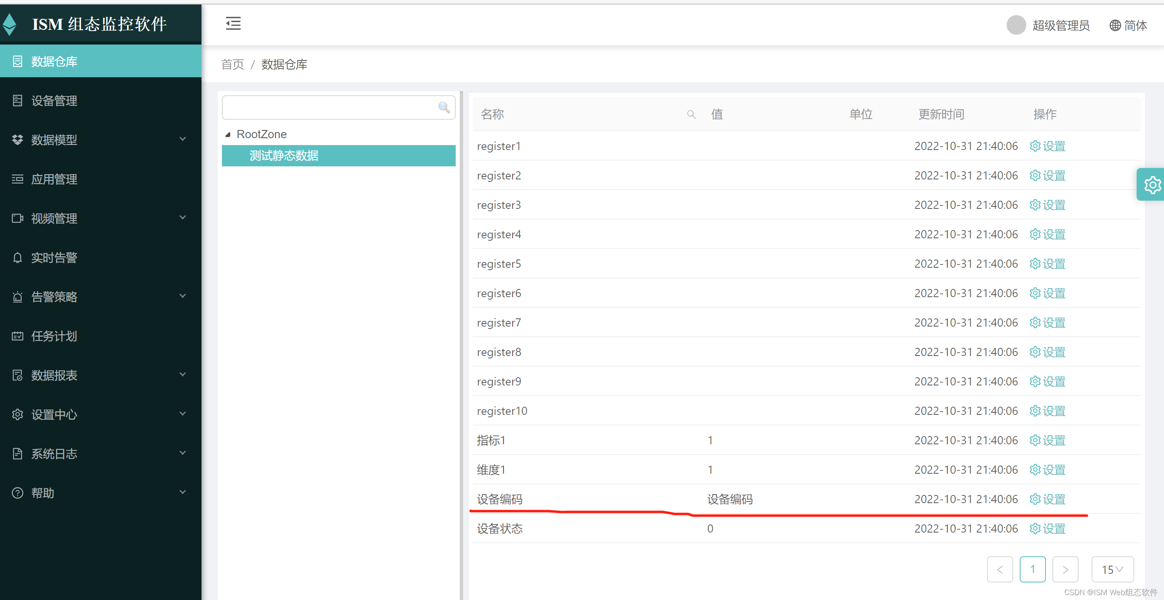Click the 告警策略 alarm icon
The image size is (1164, 600).
[x=17, y=297]
